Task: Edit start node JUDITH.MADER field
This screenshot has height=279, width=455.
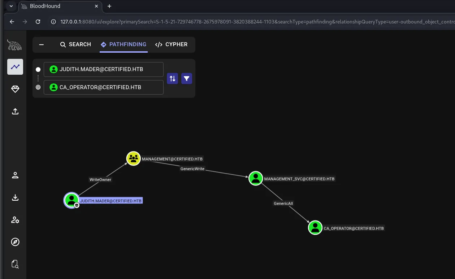Action: 104,69
